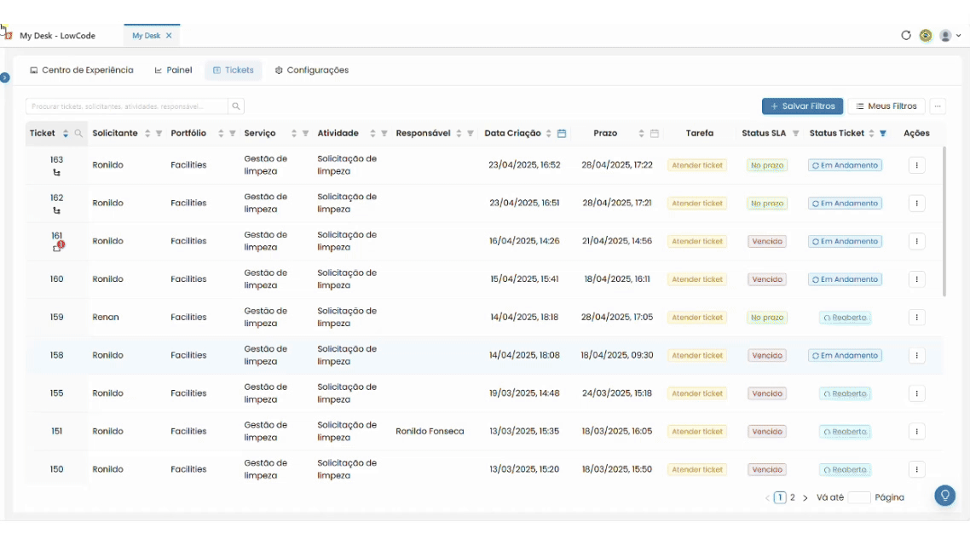Viewport: 970px width, 545px height.
Task: Open the lightbulb help button
Action: [944, 495]
